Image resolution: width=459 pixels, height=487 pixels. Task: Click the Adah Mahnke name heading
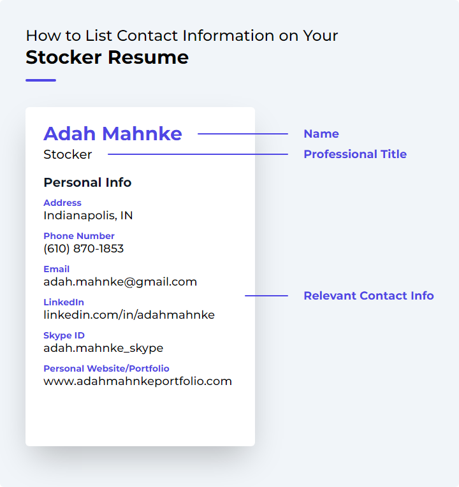coord(113,134)
